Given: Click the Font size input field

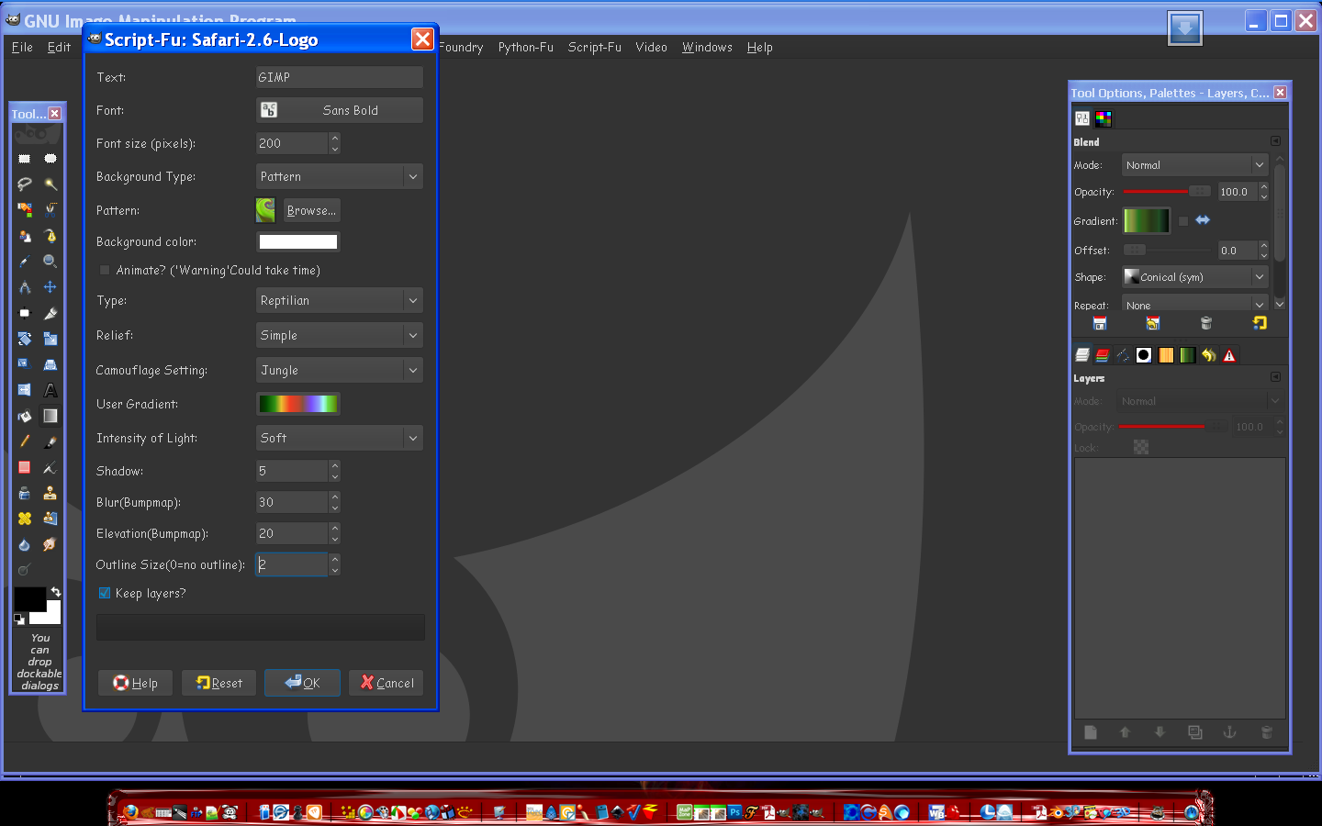Looking at the screenshot, I should click(292, 143).
